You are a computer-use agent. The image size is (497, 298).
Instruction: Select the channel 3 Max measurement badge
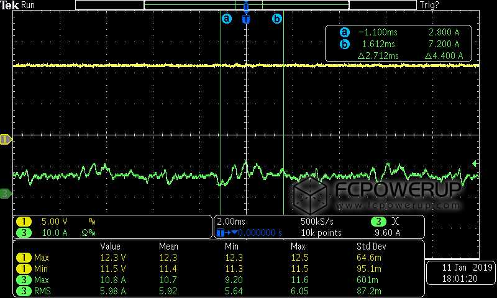click(x=24, y=280)
